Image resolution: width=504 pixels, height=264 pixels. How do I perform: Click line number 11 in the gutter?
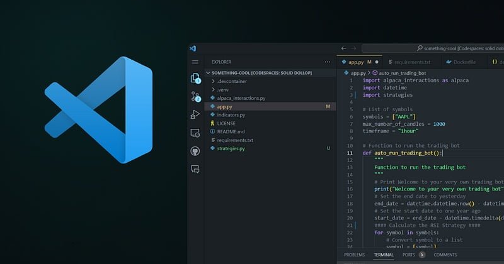(x=350, y=153)
